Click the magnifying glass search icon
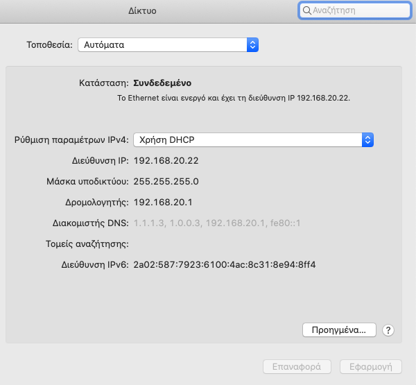This screenshot has height=385, width=416. (307, 10)
